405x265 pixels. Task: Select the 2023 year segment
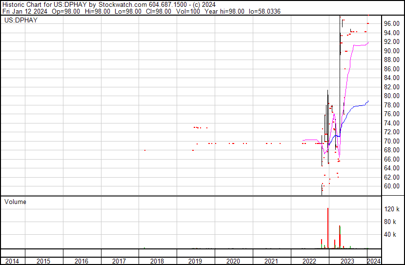coord(347,261)
